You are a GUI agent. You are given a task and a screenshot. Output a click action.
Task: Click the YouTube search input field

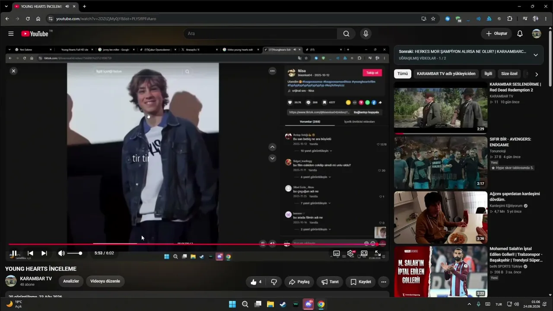pos(261,34)
